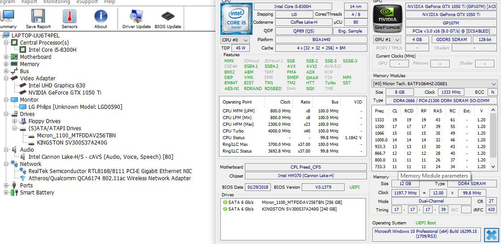Select the Intel Cannon Lake-H/S audio entry
The width and height of the screenshot is (501, 244).
point(101,157)
